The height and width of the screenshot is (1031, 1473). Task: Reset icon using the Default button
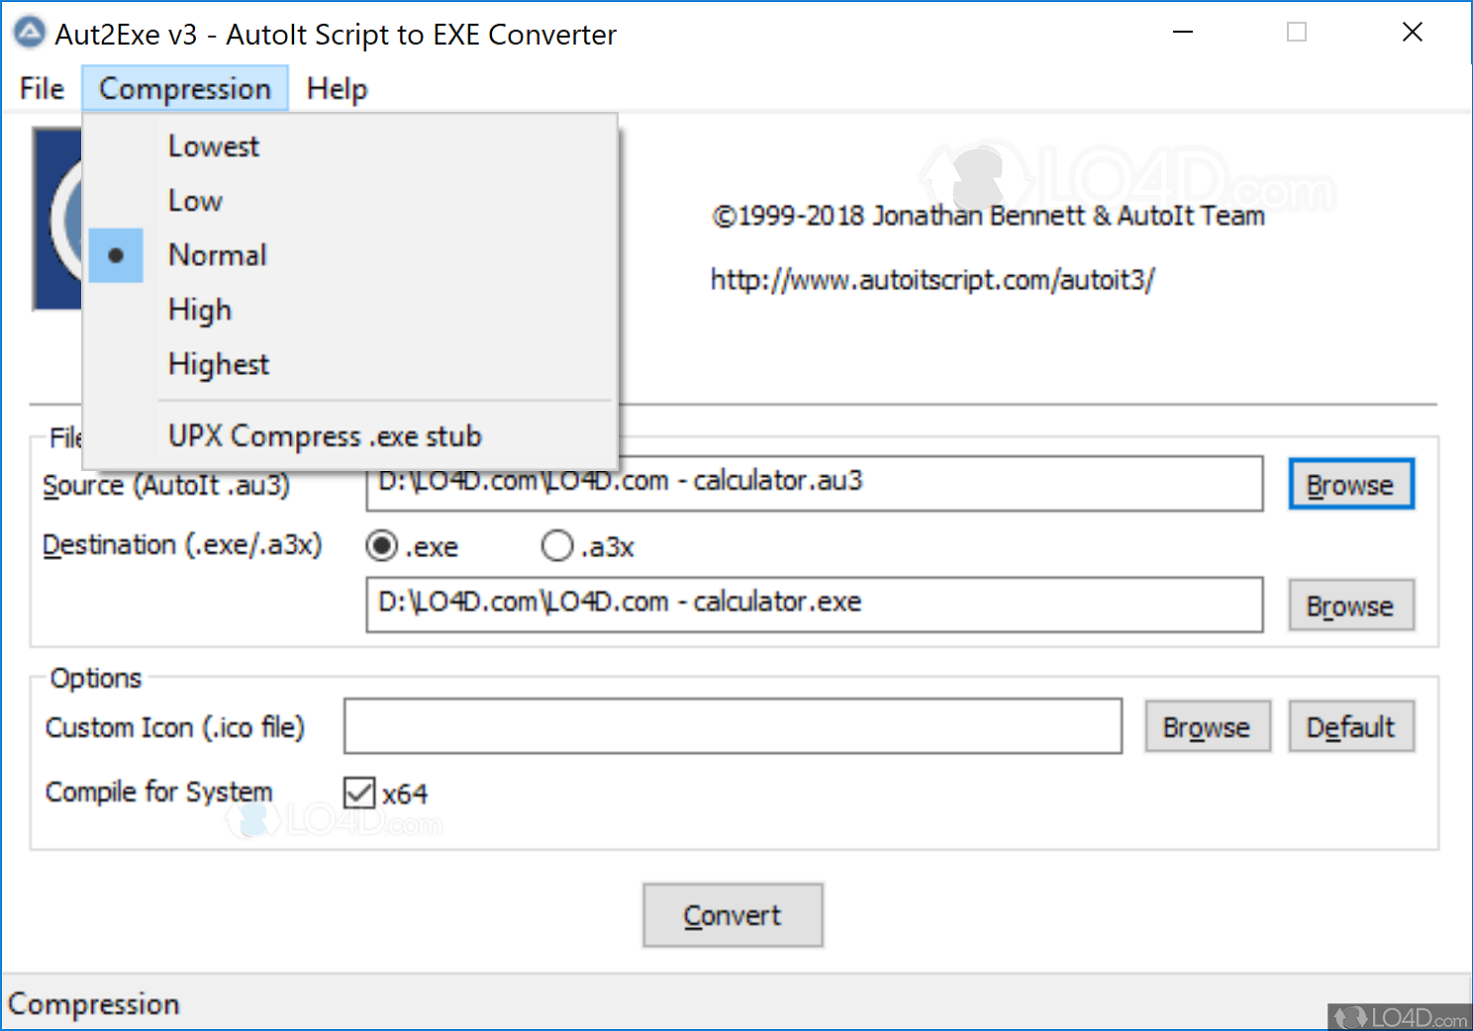(x=1350, y=726)
